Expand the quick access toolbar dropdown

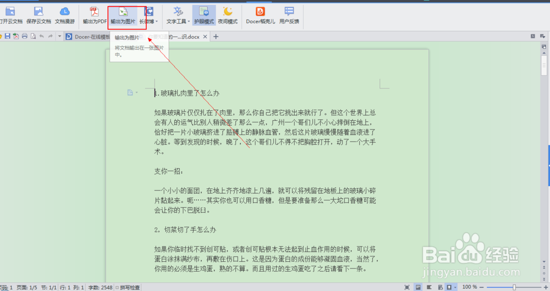(x=59, y=36)
